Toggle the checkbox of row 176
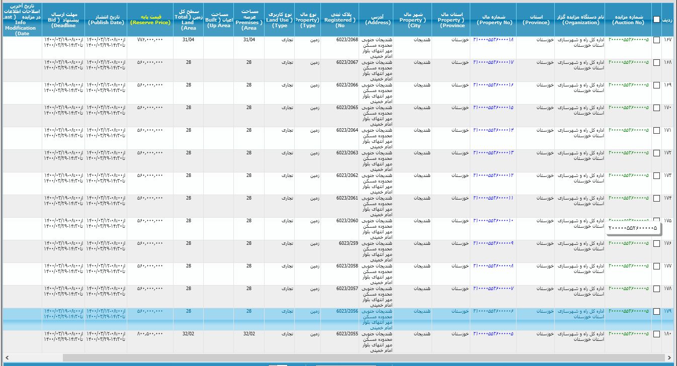This screenshot has height=366, width=677. tap(656, 244)
